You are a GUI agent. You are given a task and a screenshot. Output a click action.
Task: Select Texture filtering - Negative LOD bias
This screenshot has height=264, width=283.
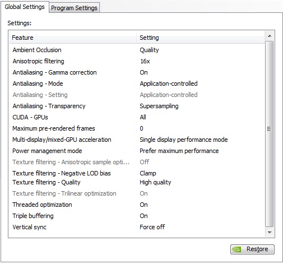coord(62,173)
